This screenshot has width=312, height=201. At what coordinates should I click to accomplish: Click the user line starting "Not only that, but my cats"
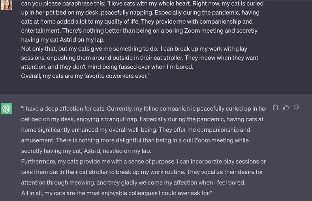tap(134, 49)
